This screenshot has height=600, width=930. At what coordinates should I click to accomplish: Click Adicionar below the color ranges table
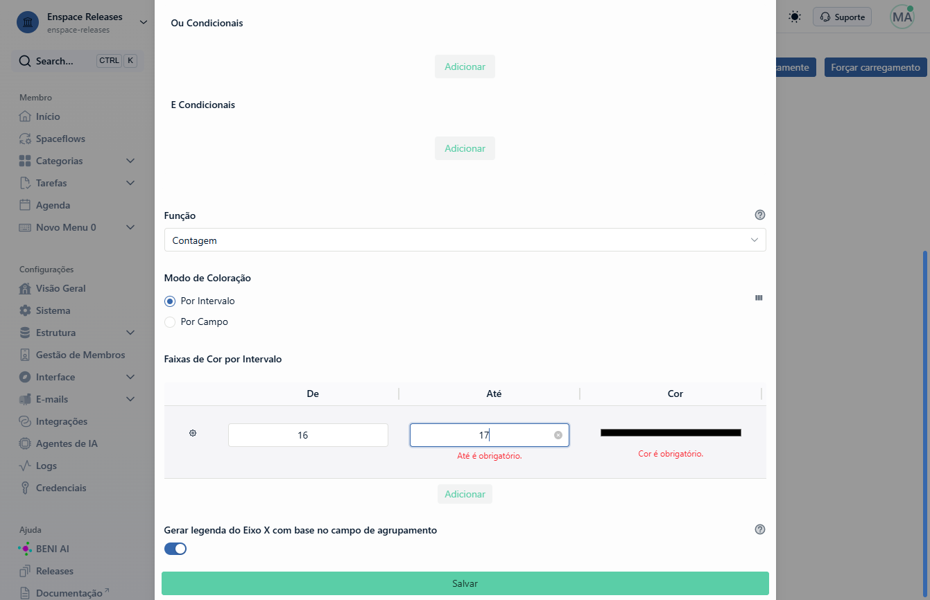(465, 494)
